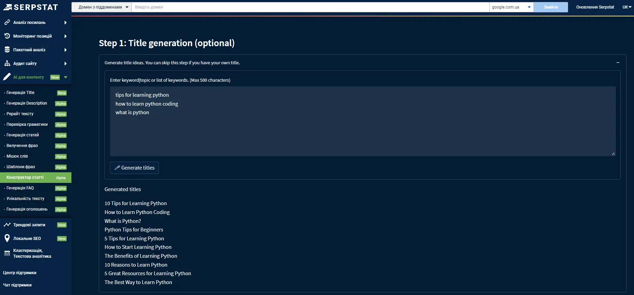
Task: Click the trending queries chart icon
Action: [7, 225]
